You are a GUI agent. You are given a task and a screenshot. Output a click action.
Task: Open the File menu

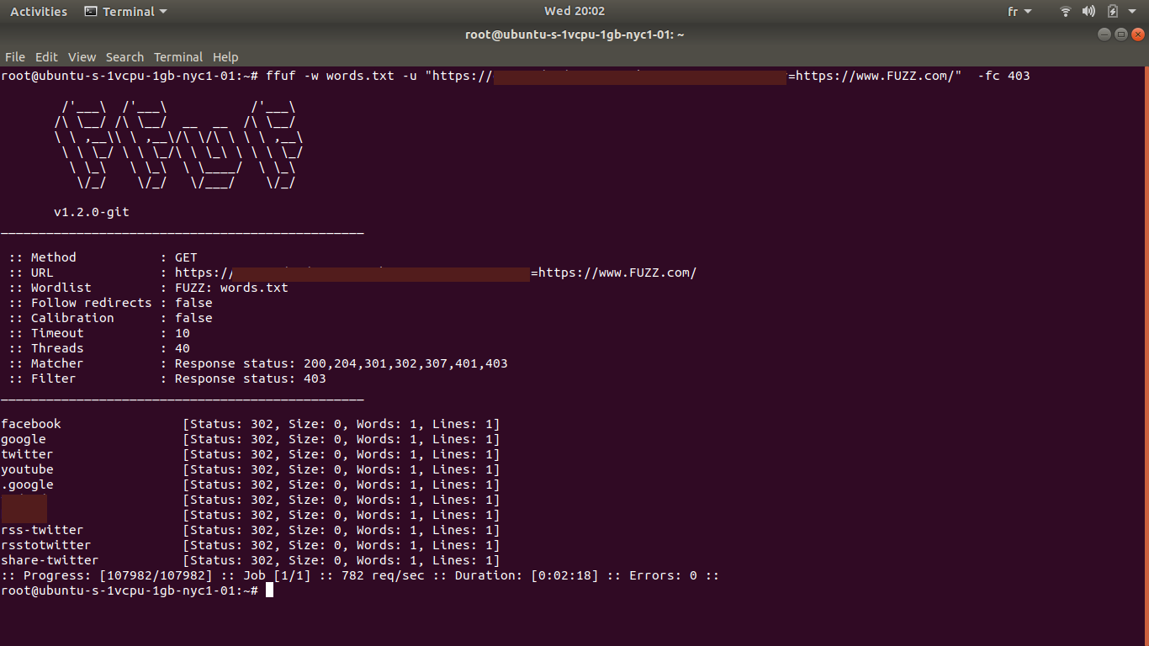pos(15,57)
